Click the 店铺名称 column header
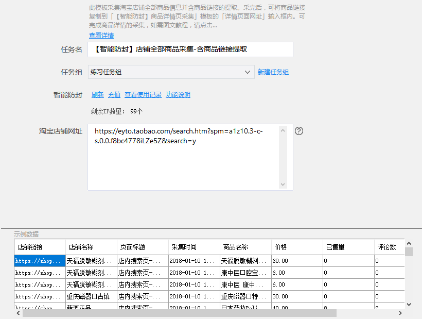The image size is (422, 319). click(91, 247)
